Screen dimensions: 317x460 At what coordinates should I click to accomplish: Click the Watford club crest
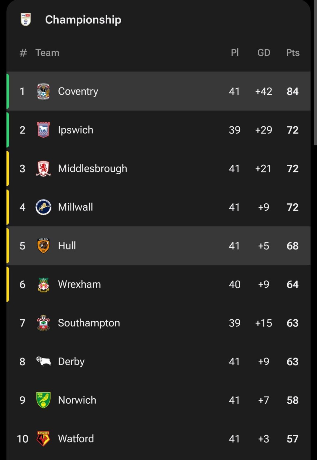coord(43,438)
